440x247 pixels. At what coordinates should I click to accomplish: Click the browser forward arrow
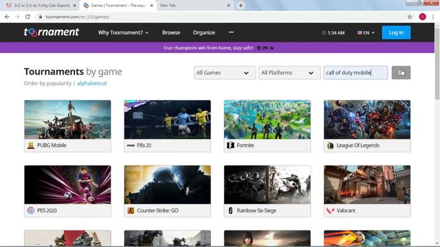17,16
